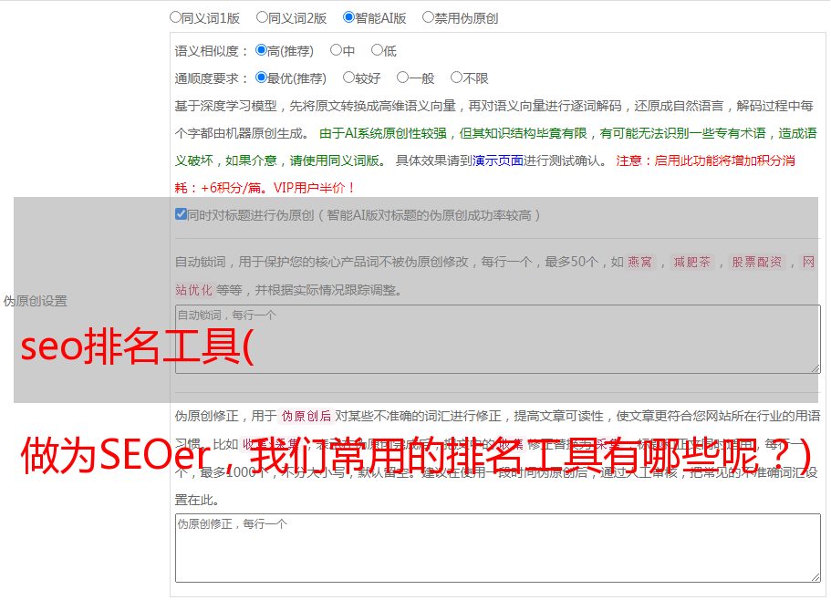Click the 伪原创后 highlighted tag
This screenshot has height=600, width=831.
306,416
